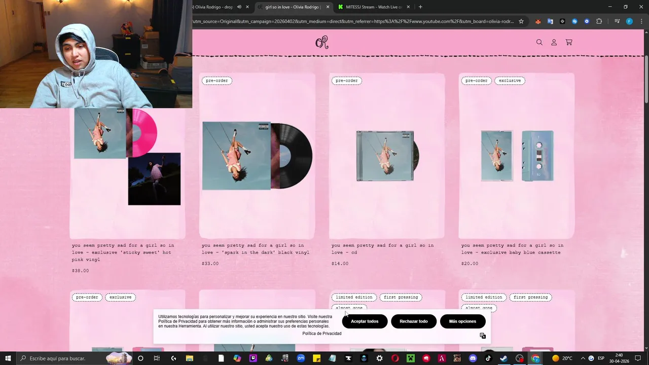Screen dimensions: 649x365
Task: Open the 'girl so in love - cd' title
Action: pos(382,249)
